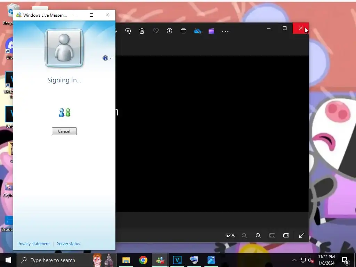The height and width of the screenshot is (267, 356).
Task: Open the Privacy statement link
Action: click(34, 244)
